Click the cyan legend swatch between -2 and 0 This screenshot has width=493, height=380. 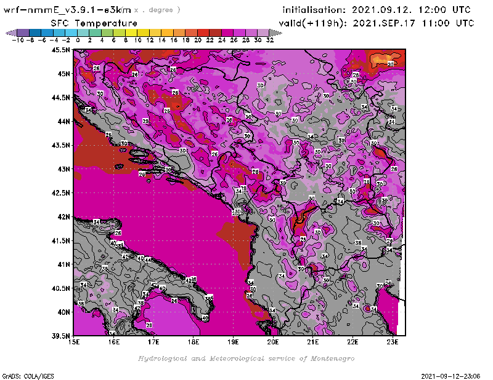71,32
